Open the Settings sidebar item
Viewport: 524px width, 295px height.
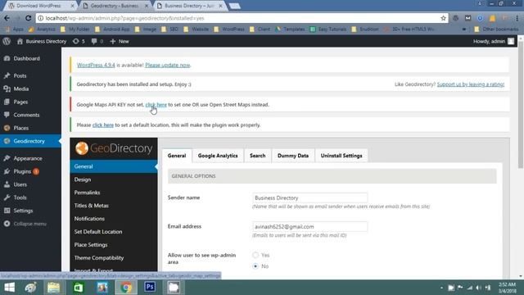[x=30, y=211]
